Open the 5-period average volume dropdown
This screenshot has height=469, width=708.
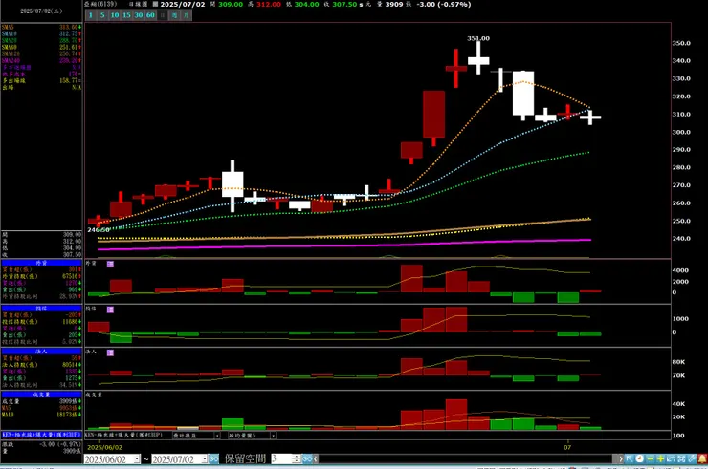click(273, 436)
